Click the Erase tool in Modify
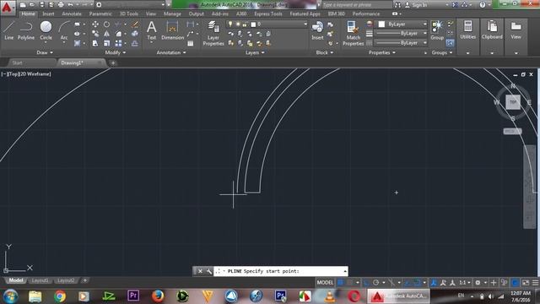The image size is (540, 304). pyautogui.click(x=135, y=24)
